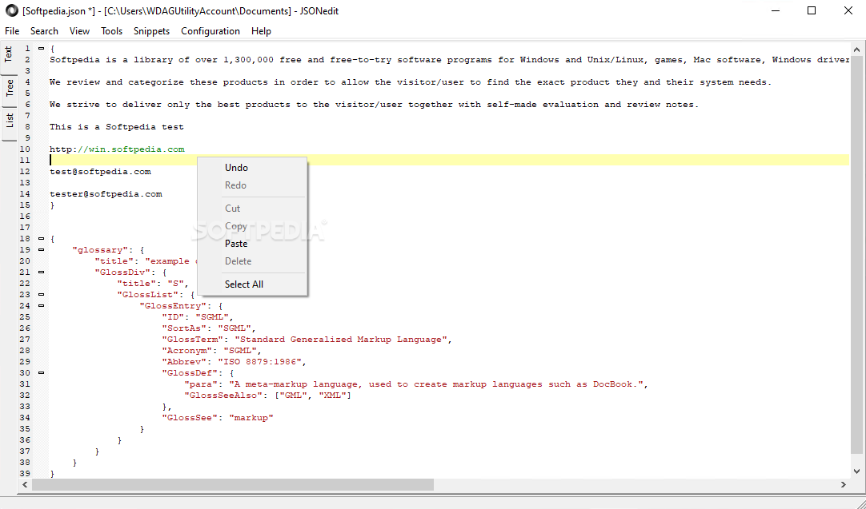Open the Search menu
This screenshot has width=866, height=509.
[x=44, y=31]
